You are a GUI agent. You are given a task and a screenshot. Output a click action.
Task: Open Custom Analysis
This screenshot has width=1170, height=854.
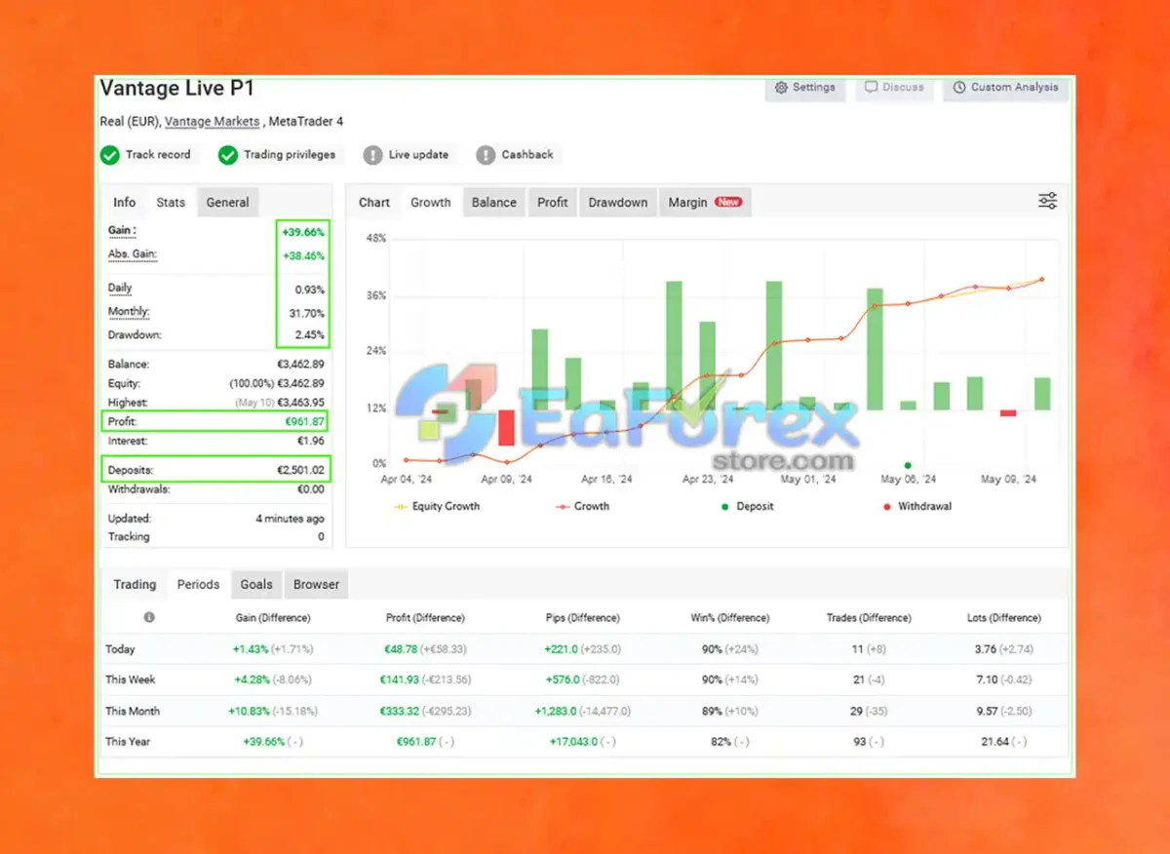[1005, 88]
